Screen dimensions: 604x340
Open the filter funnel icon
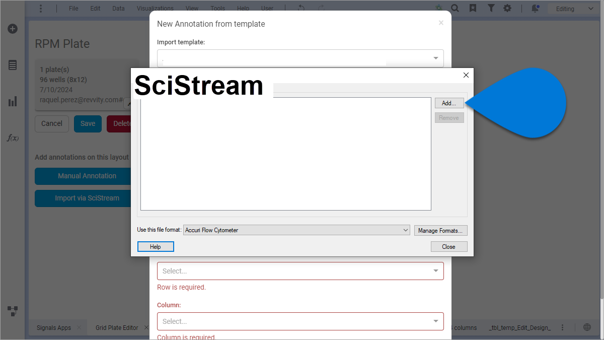point(491,9)
